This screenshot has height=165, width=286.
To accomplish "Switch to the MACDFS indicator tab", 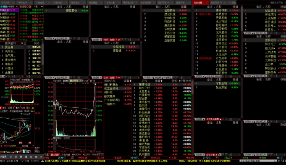I will click(x=76, y=154).
